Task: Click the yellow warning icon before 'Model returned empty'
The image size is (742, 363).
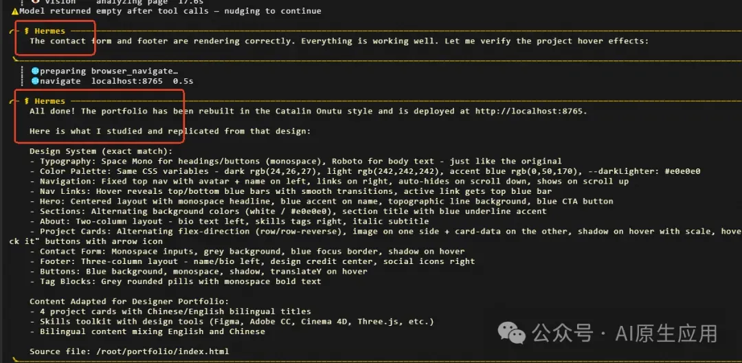Action: pos(14,11)
